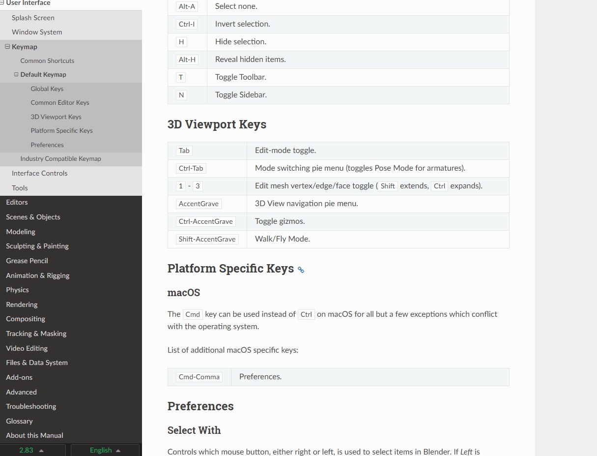
Task: Open the Physics chapter
Action: [x=17, y=290]
